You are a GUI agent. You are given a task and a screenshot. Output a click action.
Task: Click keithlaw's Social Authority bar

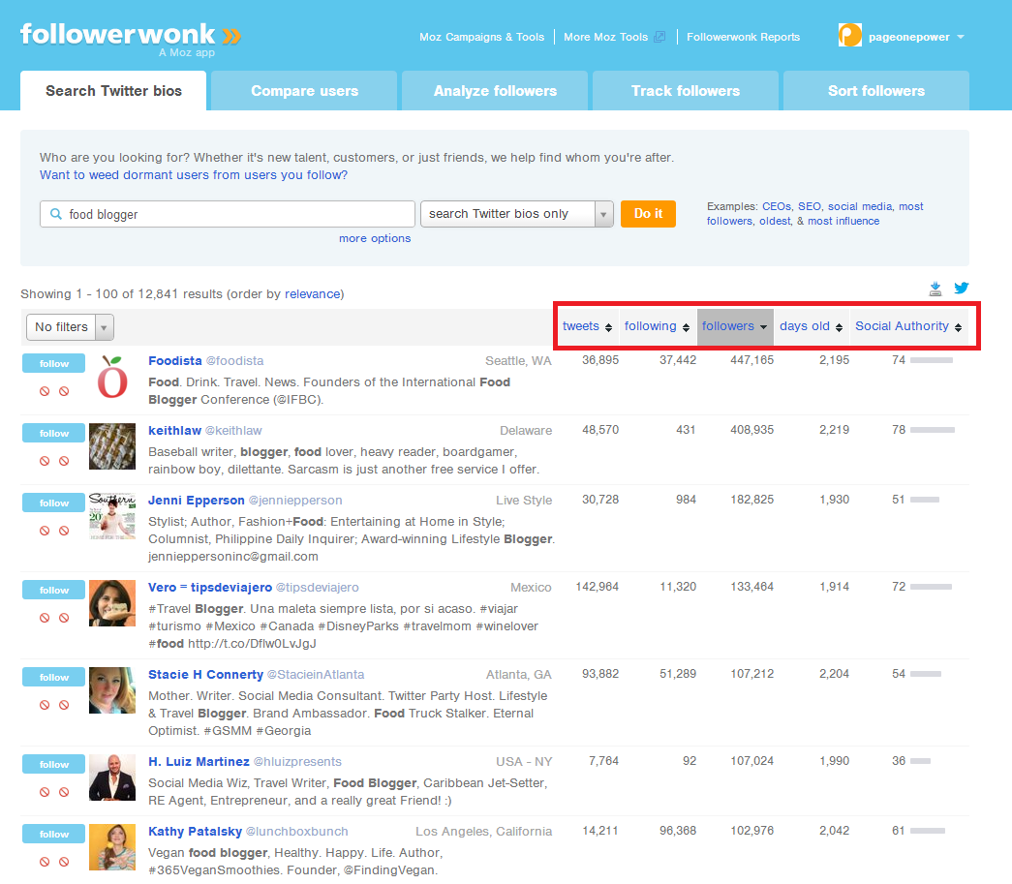pos(933,430)
